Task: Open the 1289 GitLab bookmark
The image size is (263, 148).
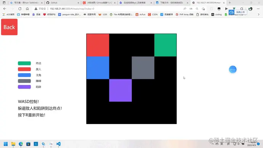Action: [103, 14]
